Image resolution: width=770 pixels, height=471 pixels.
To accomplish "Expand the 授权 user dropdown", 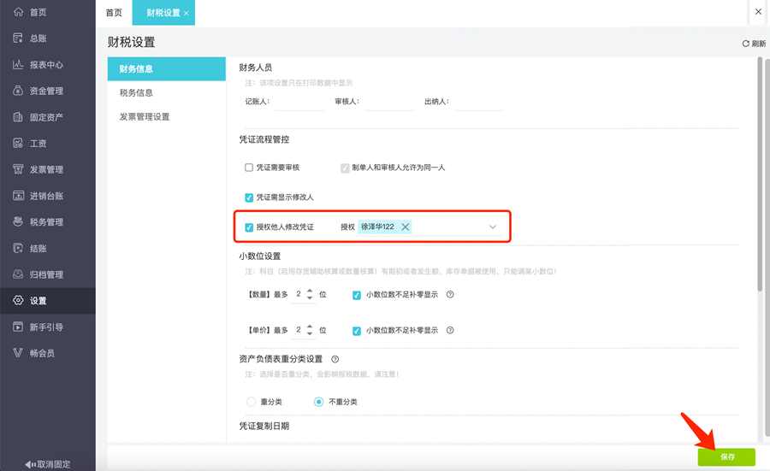I will pyautogui.click(x=493, y=227).
